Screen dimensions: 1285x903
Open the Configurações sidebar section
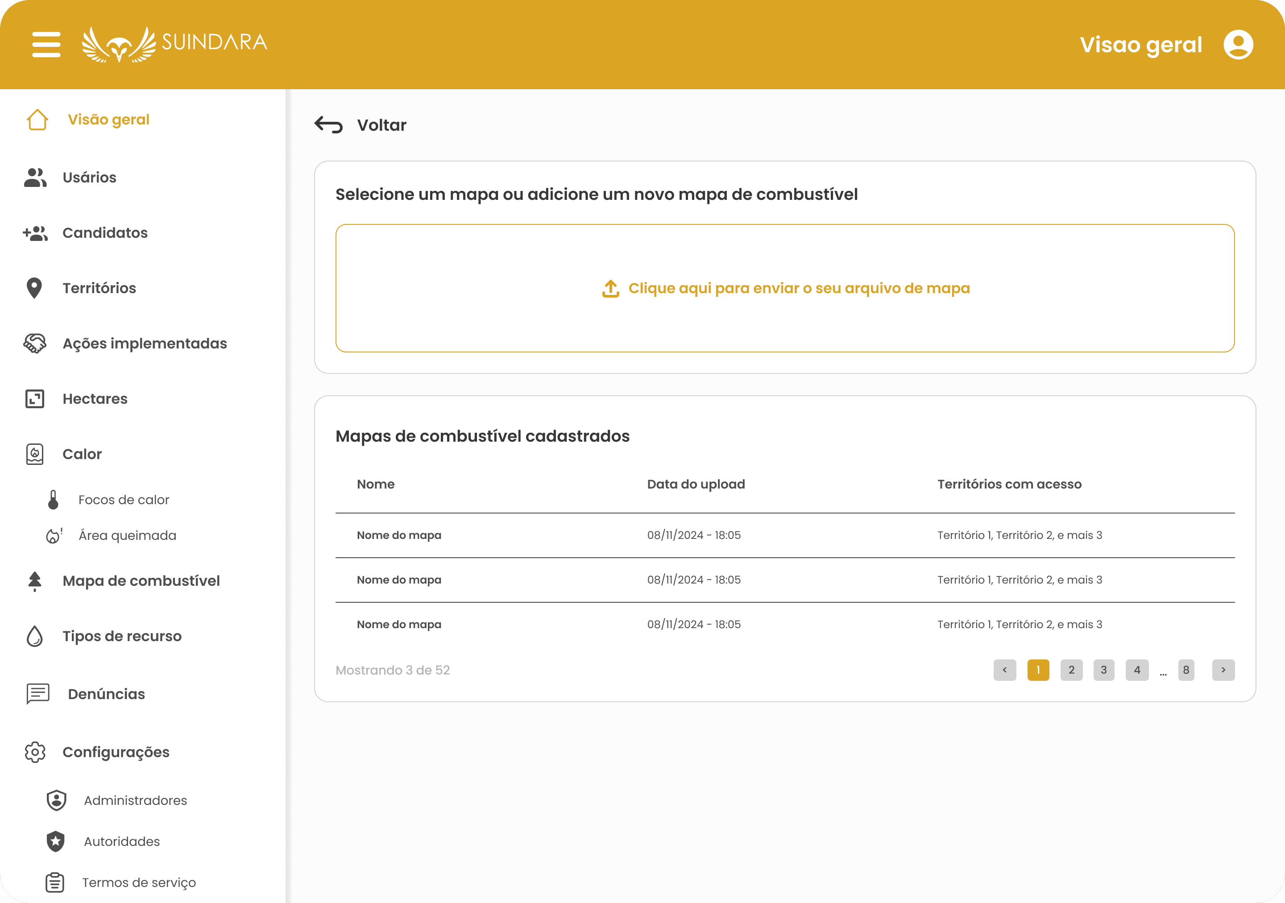pyautogui.click(x=116, y=753)
